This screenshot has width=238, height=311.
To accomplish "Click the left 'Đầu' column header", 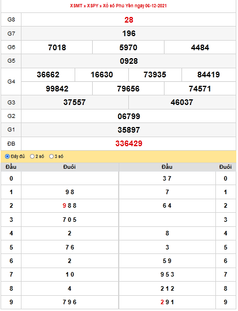I will pos(11,167).
